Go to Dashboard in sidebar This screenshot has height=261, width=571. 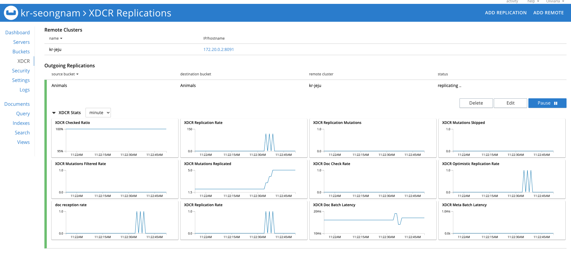18,32
